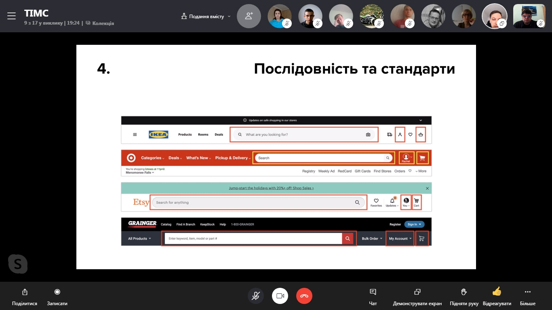Image resolution: width=552 pixels, height=310 pixels.
Task: Open Target Pickup & Delivery dropdown
Action: [233, 158]
